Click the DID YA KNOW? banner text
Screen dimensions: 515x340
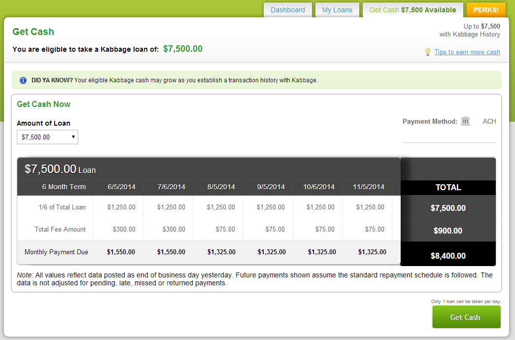point(174,80)
